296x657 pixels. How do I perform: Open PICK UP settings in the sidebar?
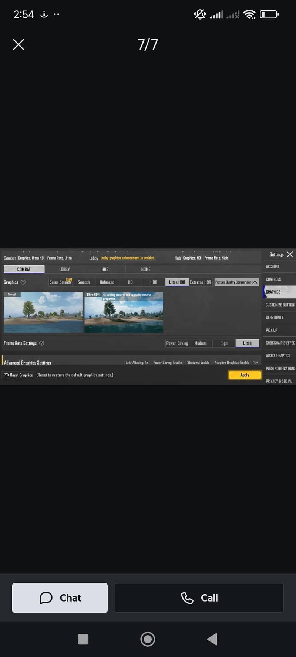coord(279,330)
